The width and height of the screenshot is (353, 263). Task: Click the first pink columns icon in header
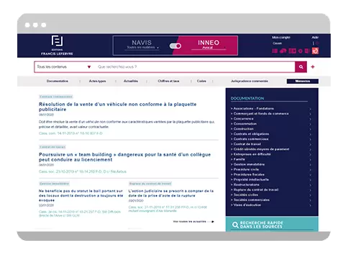pyautogui.click(x=275, y=51)
